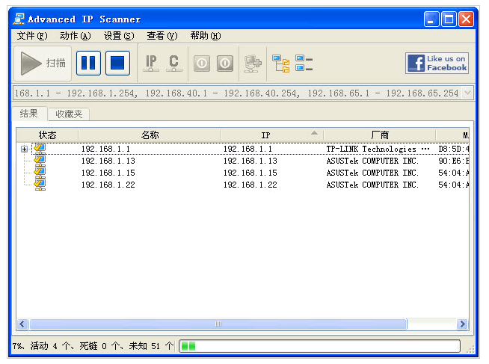Click the status icon for 192.168.1.15
The height and width of the screenshot is (364, 489).
pyautogui.click(x=40, y=173)
